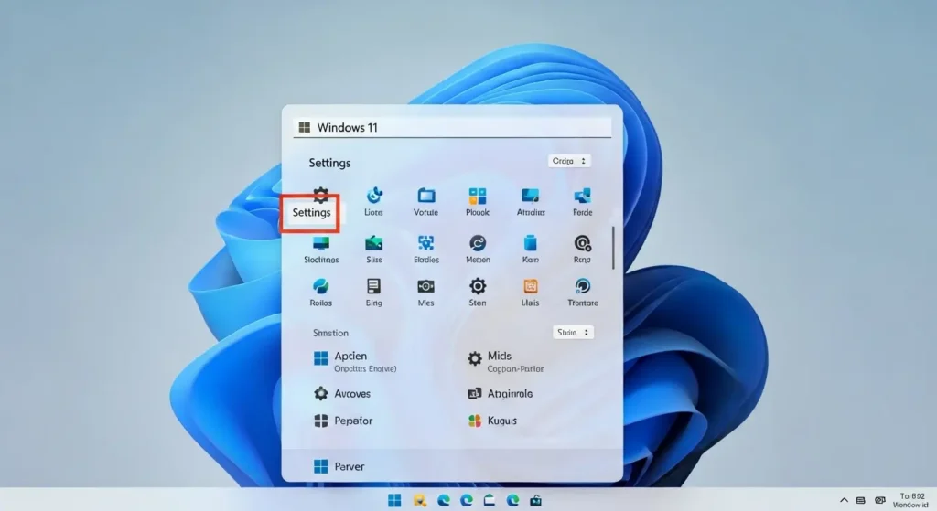Open the Craita dropdown
This screenshot has width=937, height=511.
point(569,161)
